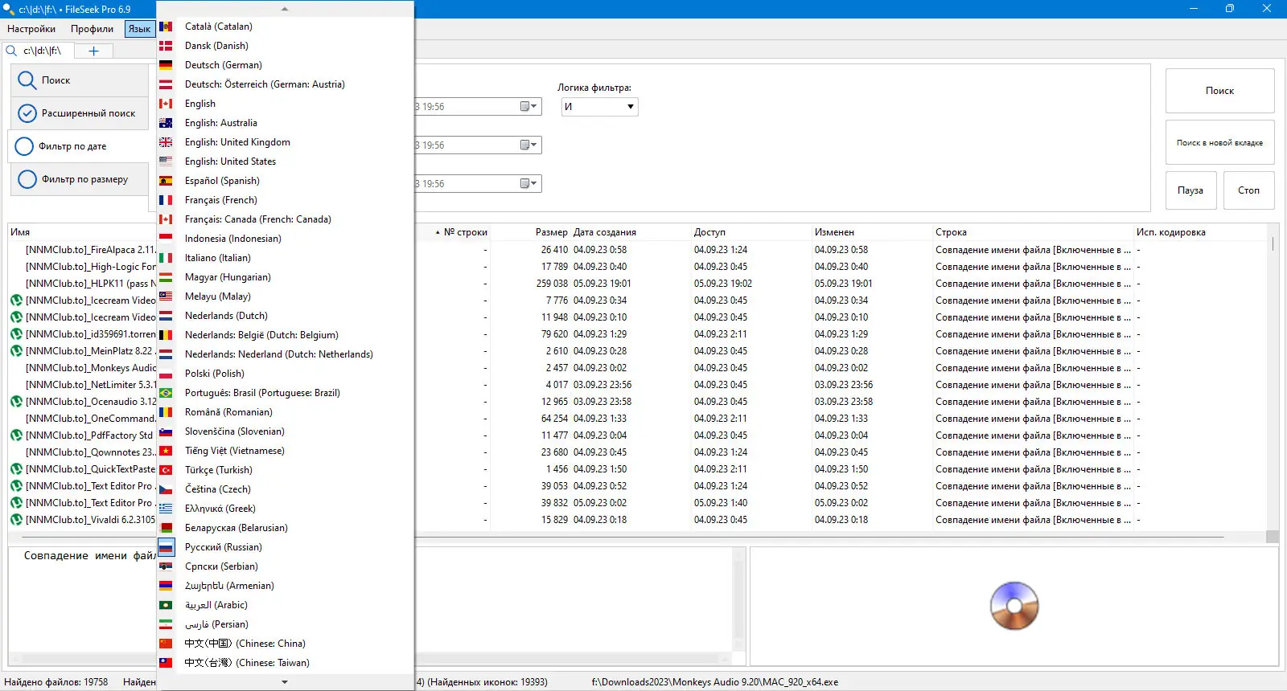Select Català (Catalan) flag icon

tap(166, 27)
